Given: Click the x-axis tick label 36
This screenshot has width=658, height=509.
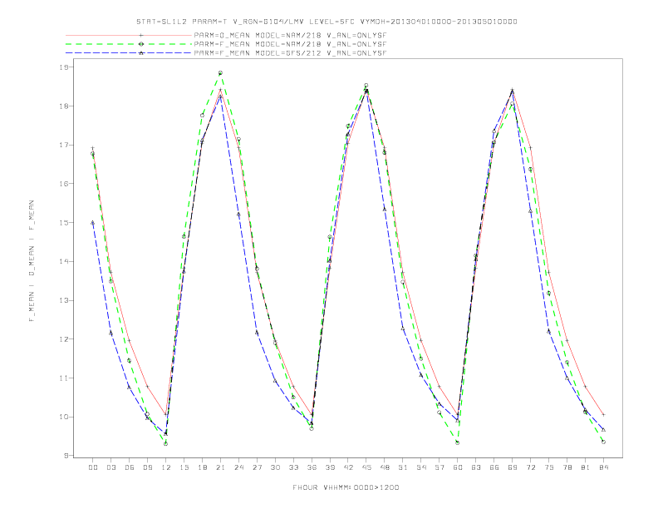Looking at the screenshot, I should [312, 467].
